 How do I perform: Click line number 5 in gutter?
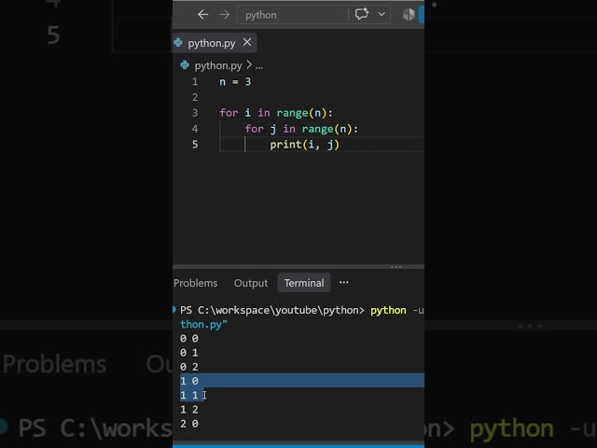(x=195, y=144)
